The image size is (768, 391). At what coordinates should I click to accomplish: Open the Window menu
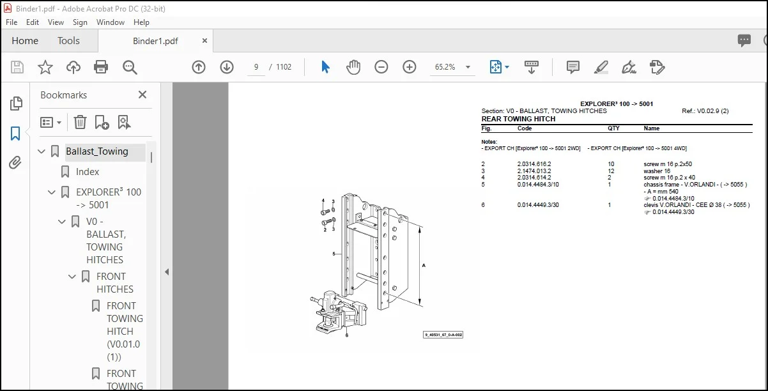coord(111,22)
